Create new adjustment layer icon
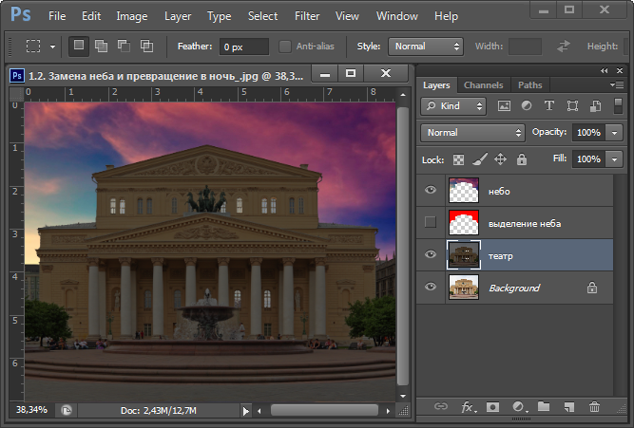Screen dimensions: 634x428 pos(519,407)
